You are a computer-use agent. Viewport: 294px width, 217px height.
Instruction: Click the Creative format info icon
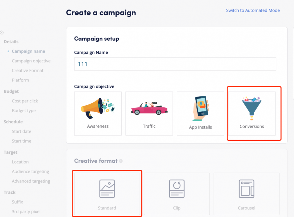click(121, 161)
